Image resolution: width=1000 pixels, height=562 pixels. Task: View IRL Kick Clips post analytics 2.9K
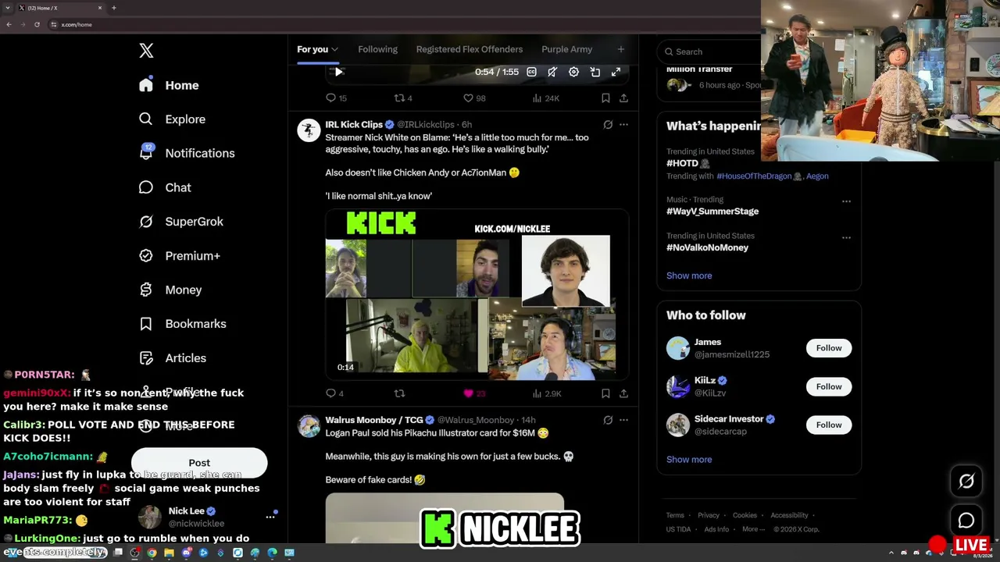pyautogui.click(x=546, y=393)
